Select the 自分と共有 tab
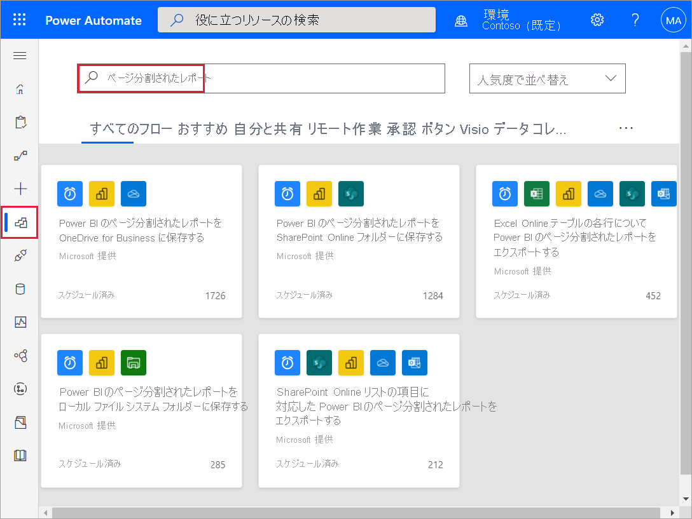 [x=268, y=129]
